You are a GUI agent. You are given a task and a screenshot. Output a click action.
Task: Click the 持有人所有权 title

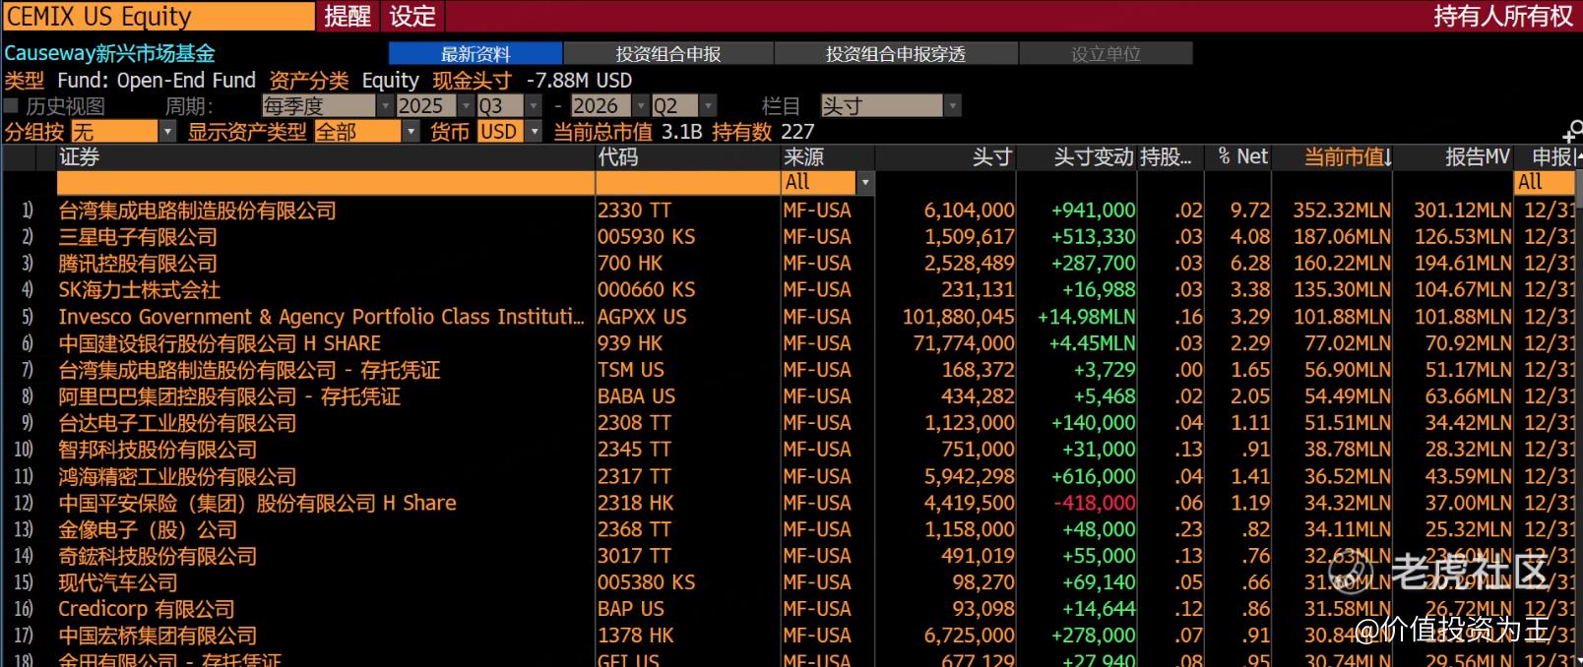click(1503, 16)
